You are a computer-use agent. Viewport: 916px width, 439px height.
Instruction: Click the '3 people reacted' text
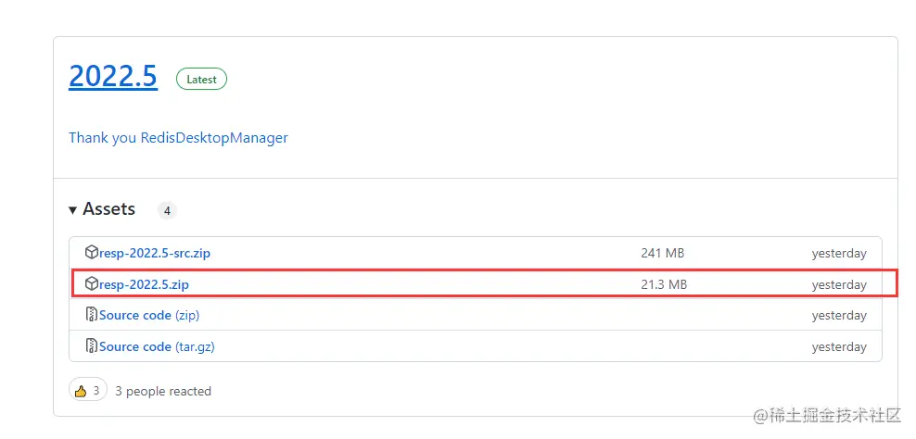[163, 391]
